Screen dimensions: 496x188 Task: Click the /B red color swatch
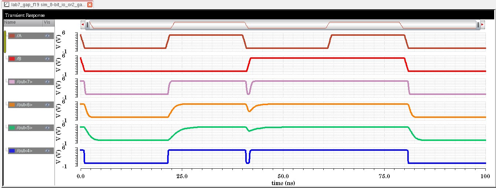click(x=12, y=59)
